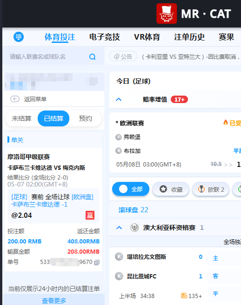Click 返回菜单 return link
The height and width of the screenshot is (305, 241).
coord(35,99)
